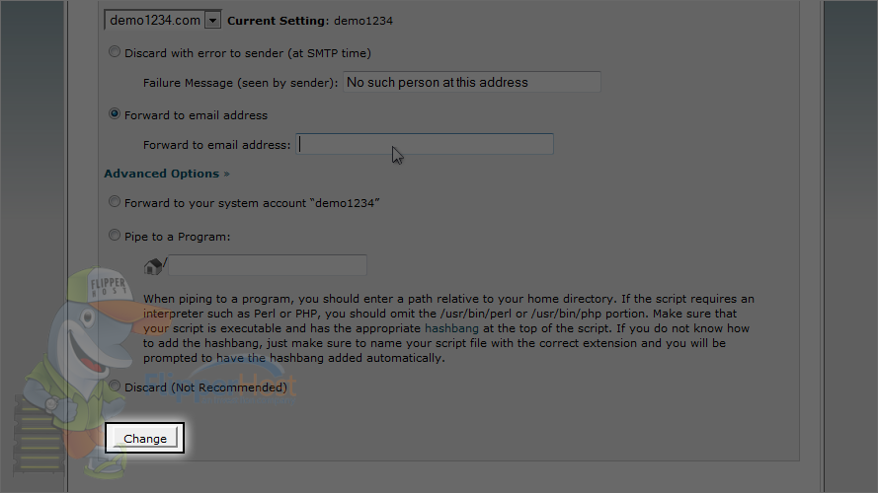Open the hashbang help link
The width and height of the screenshot is (878, 493).
pyautogui.click(x=451, y=328)
